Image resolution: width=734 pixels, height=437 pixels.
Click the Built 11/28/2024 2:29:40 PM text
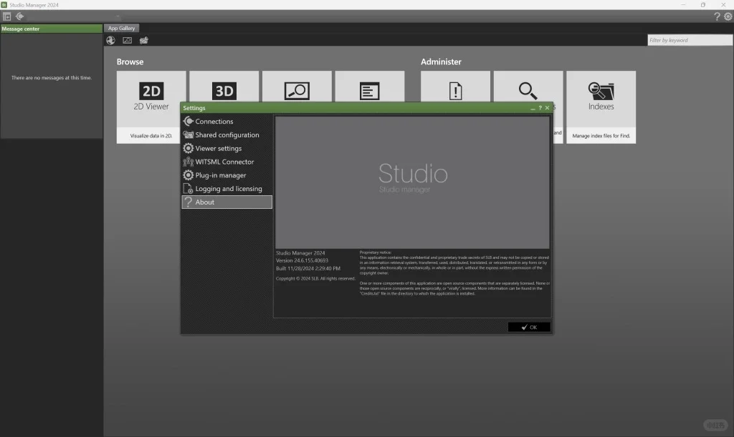308,268
